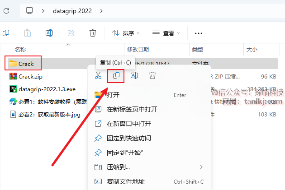Select the 必看1 软件安装教程 shortcut
285x190 pixels.
pyautogui.click(x=53, y=102)
